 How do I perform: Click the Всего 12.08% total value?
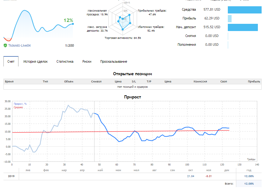(249, 184)
